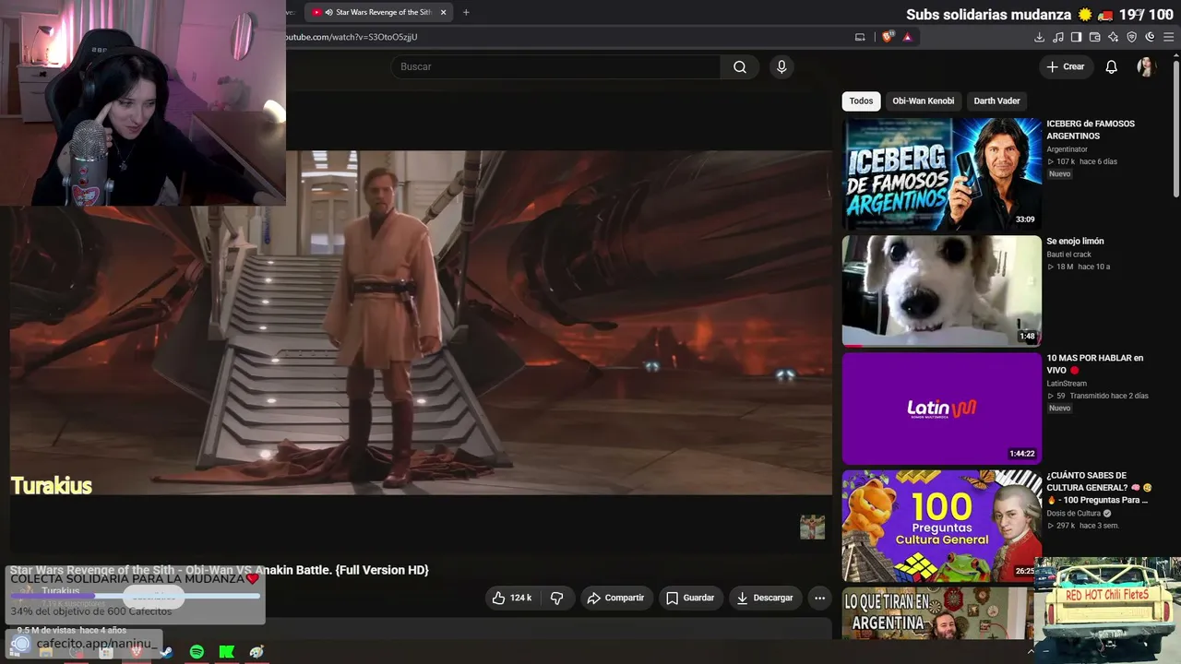The image size is (1181, 664).
Task: Close the Star Wars Revenge of the Sith tab
Action: (444, 12)
